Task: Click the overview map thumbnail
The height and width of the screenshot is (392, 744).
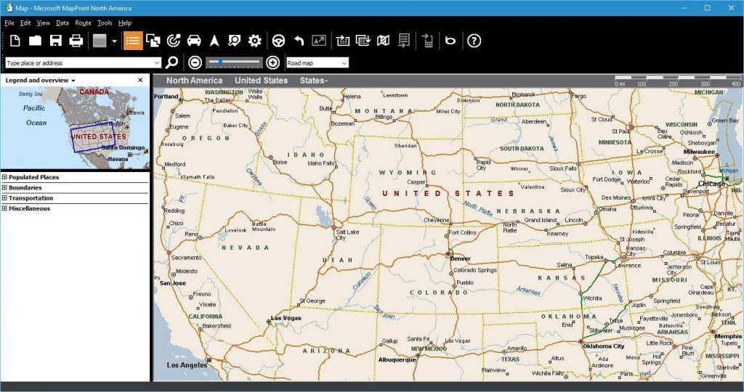Action: tap(75, 128)
